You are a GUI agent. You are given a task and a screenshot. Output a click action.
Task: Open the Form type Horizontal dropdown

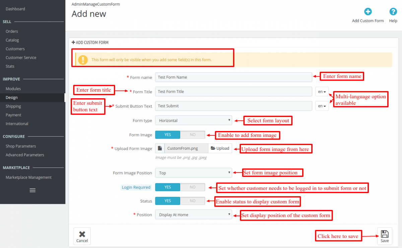[x=194, y=120]
